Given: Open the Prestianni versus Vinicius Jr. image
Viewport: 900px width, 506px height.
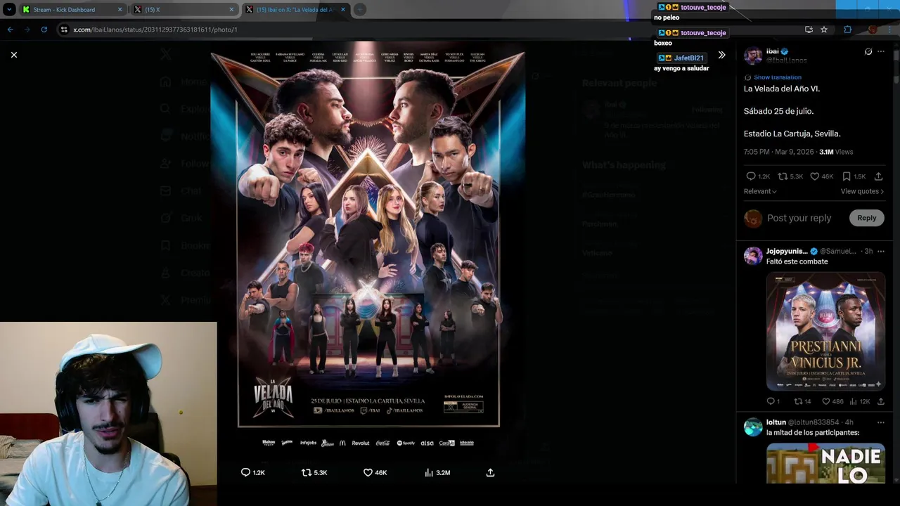Looking at the screenshot, I should click(825, 331).
